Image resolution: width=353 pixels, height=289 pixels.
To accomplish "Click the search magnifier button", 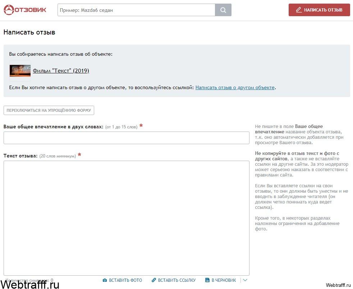I will click(223, 10).
